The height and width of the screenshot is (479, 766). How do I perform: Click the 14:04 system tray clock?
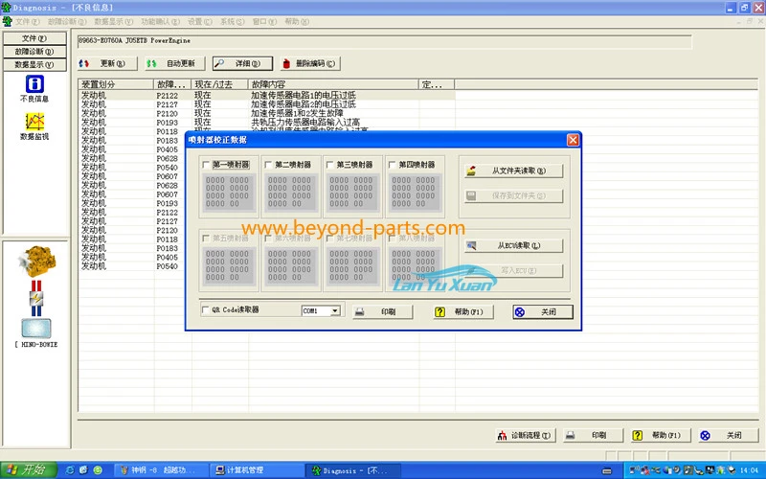click(749, 470)
